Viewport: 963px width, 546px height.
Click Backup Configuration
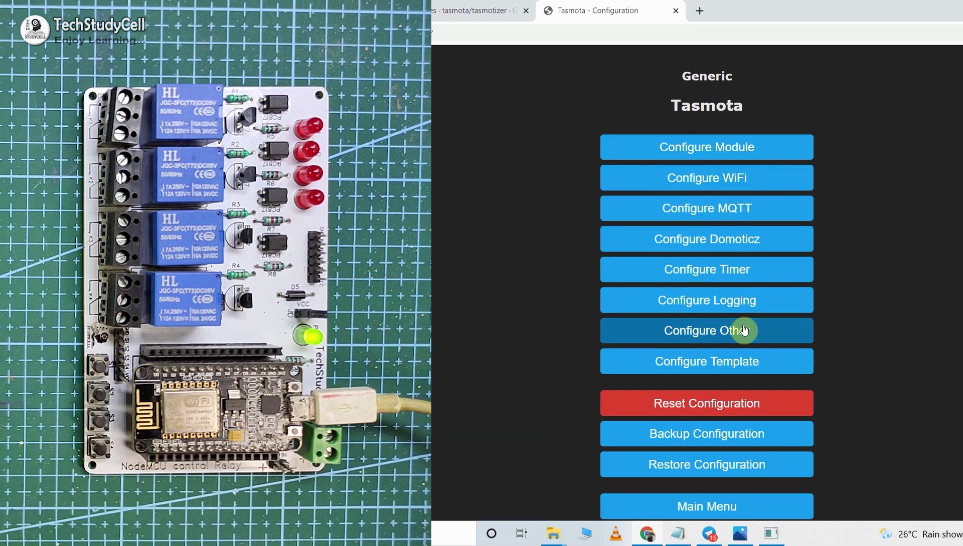click(x=706, y=434)
